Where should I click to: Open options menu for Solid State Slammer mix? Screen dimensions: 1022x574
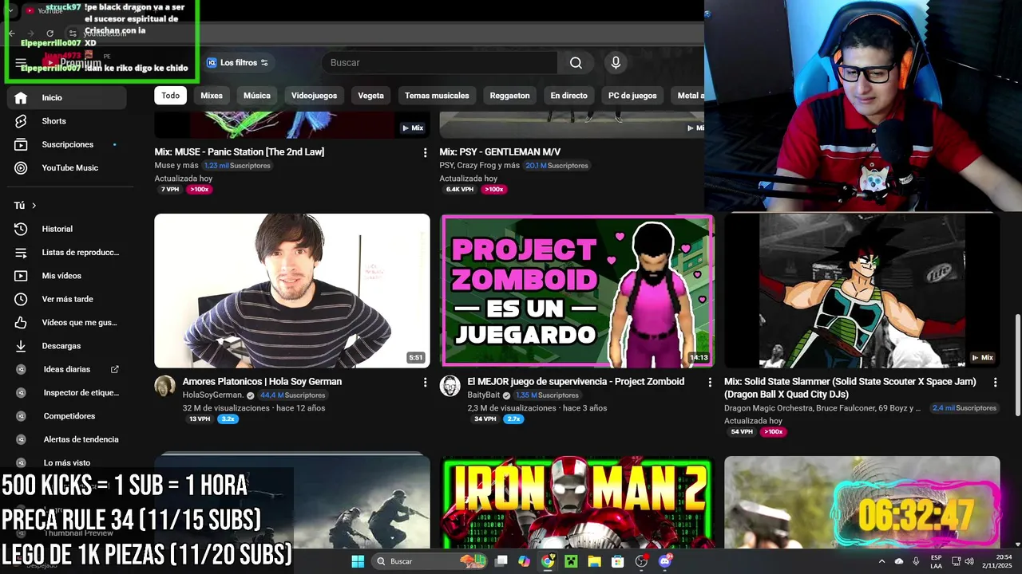pos(995,383)
